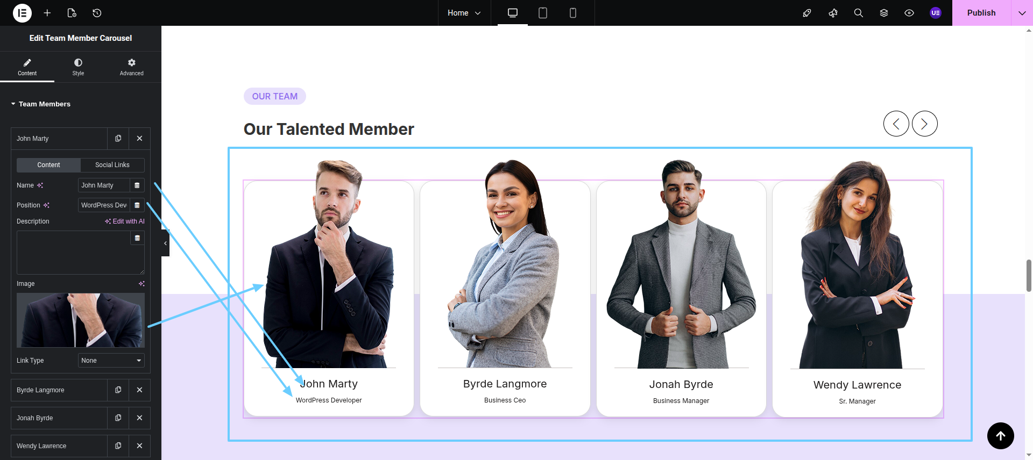1033x460 pixels.
Task: Click the Publish button
Action: pos(981,13)
